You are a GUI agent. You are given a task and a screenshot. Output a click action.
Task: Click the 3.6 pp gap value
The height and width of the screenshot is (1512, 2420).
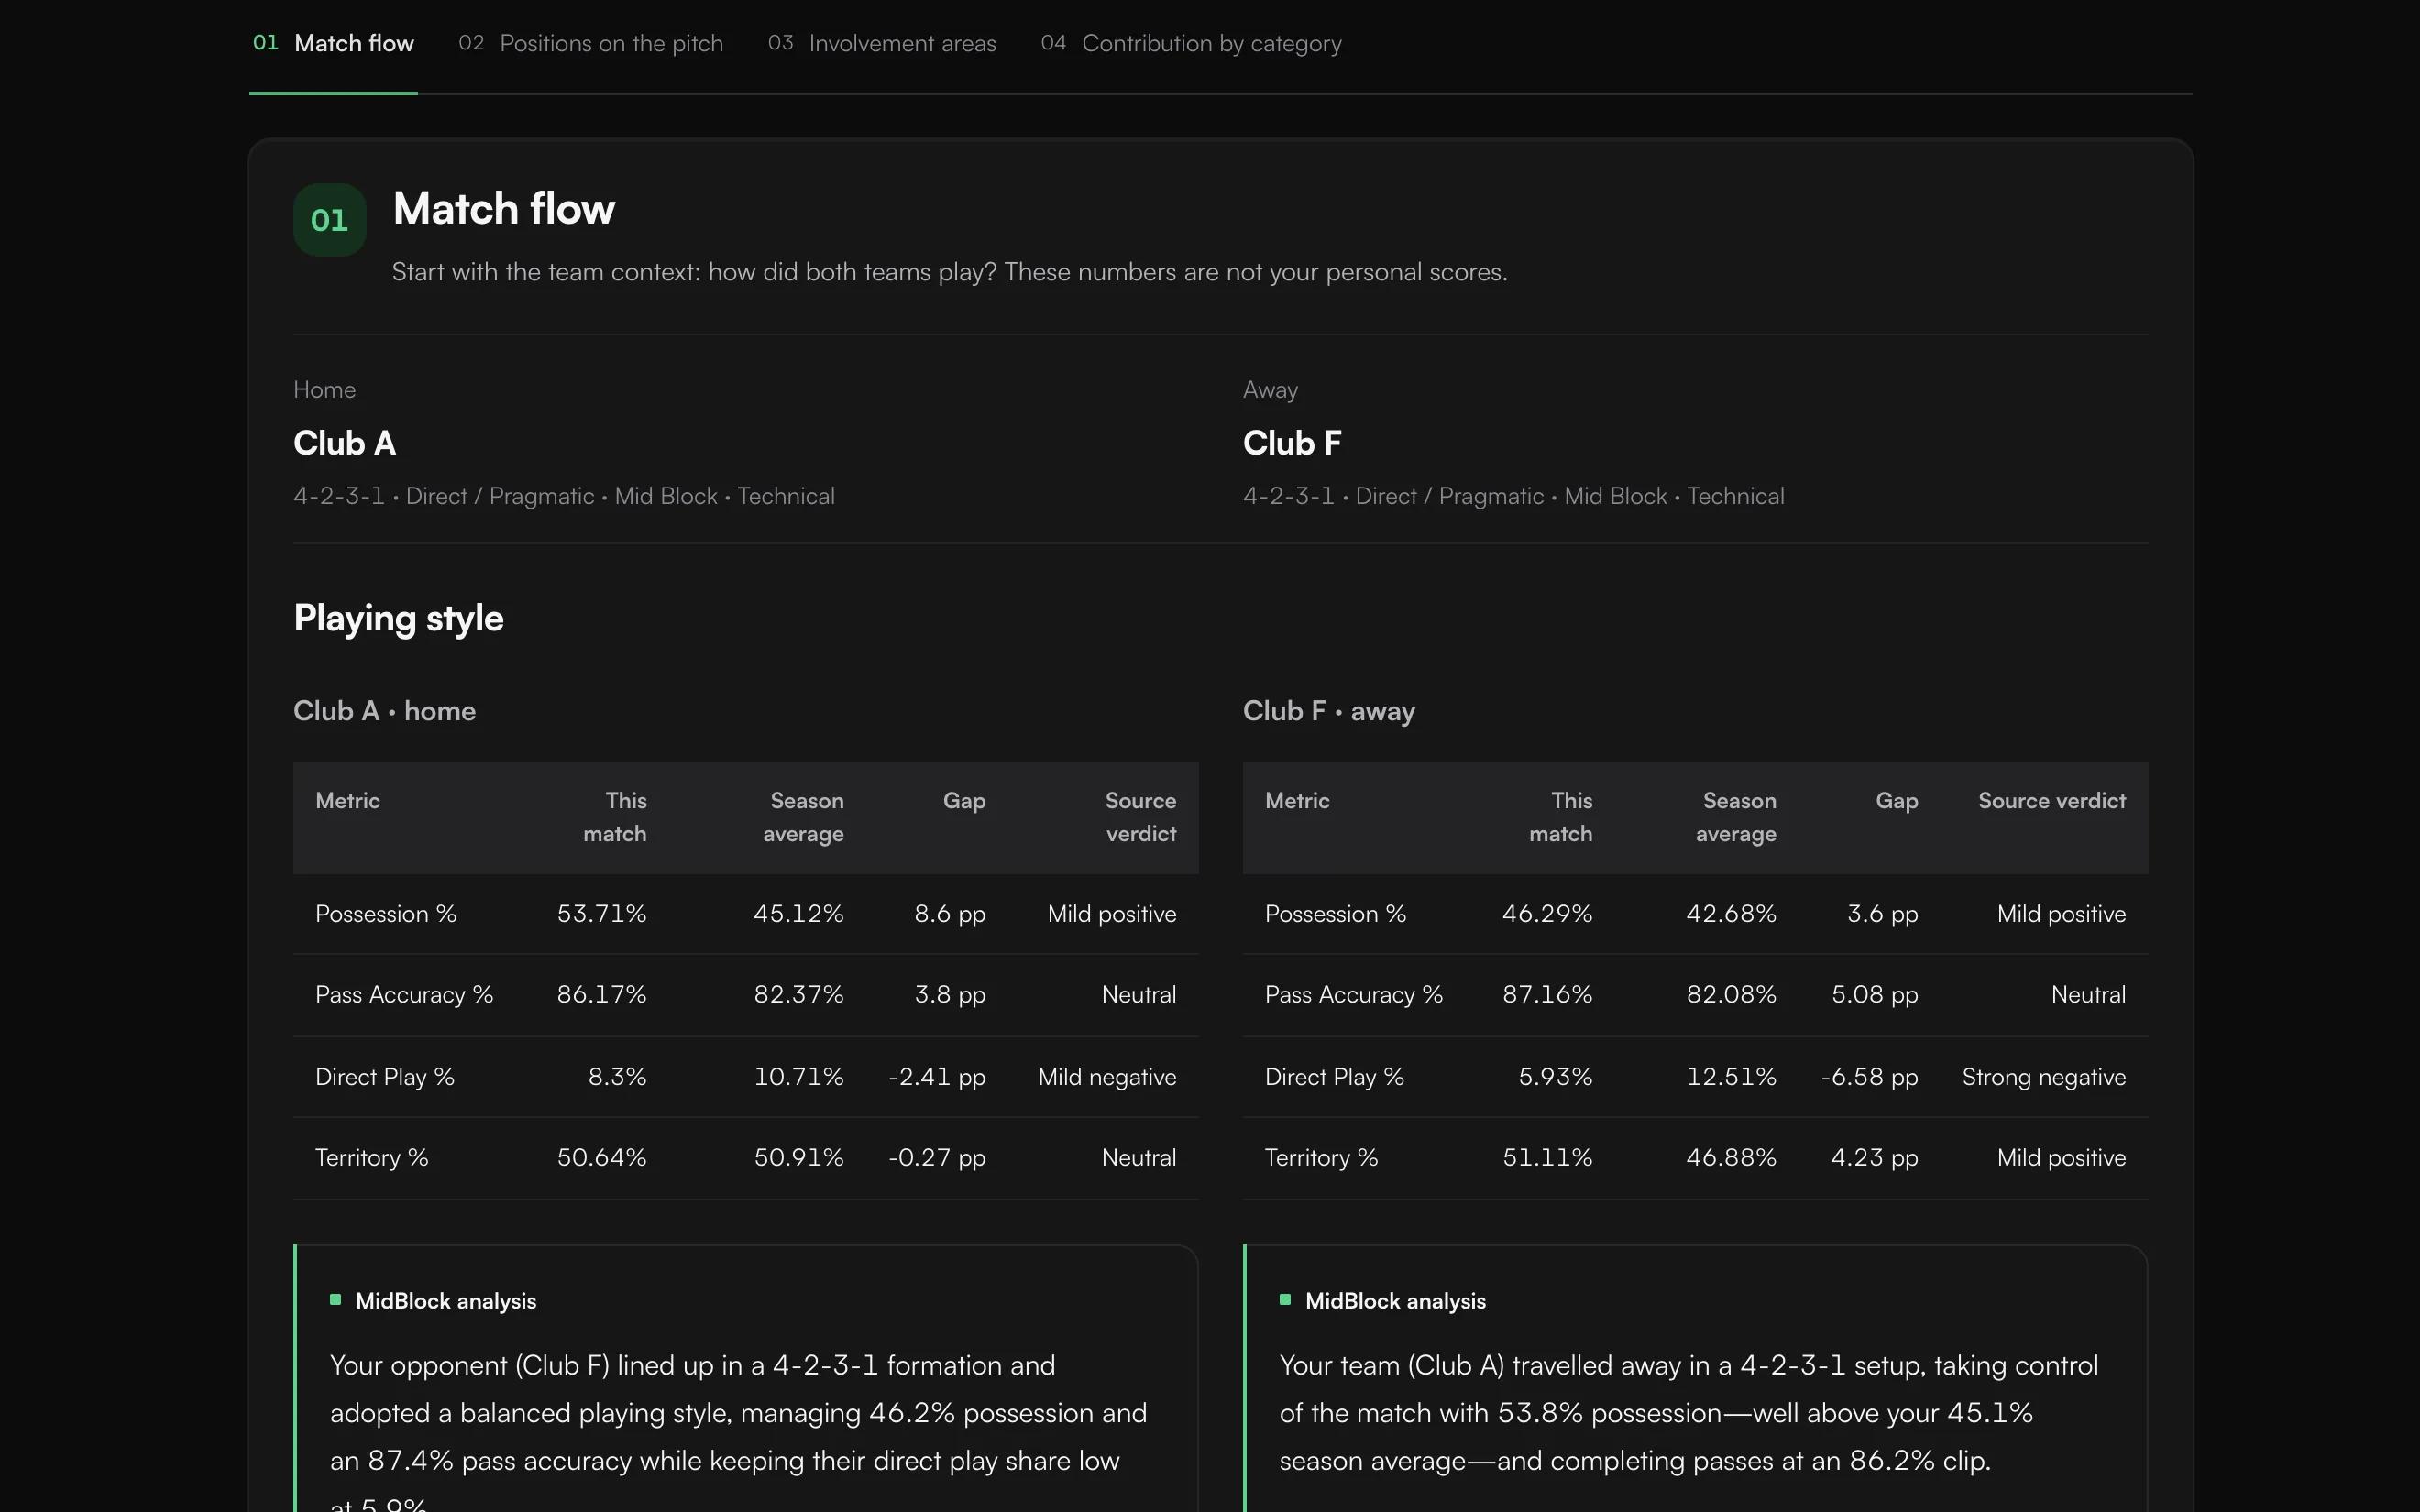click(1882, 914)
